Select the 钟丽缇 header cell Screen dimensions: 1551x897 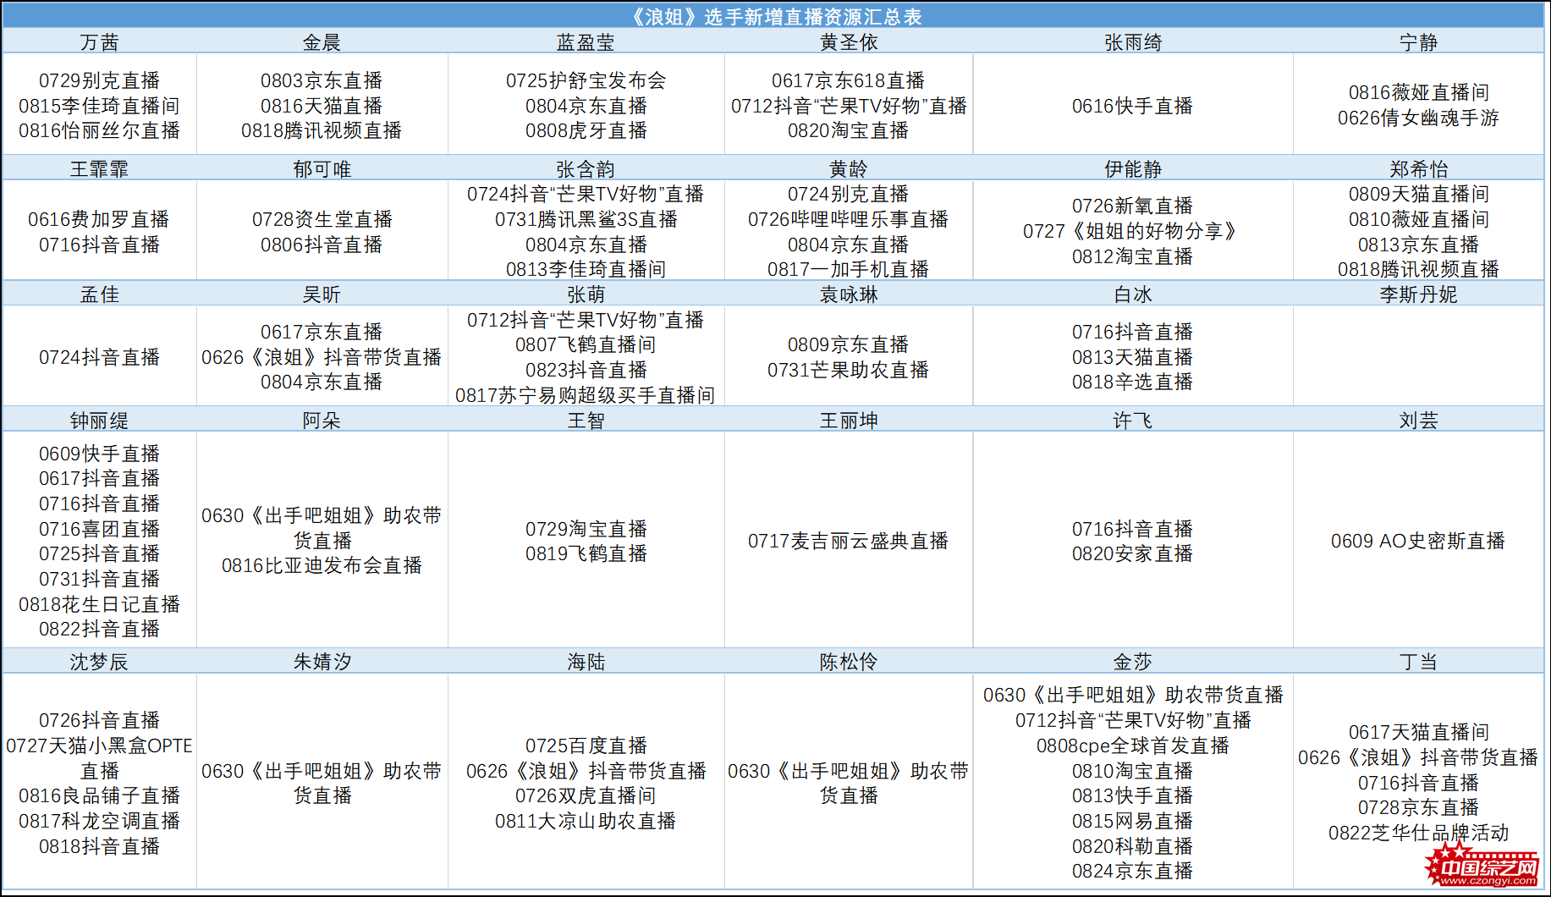[x=100, y=421]
